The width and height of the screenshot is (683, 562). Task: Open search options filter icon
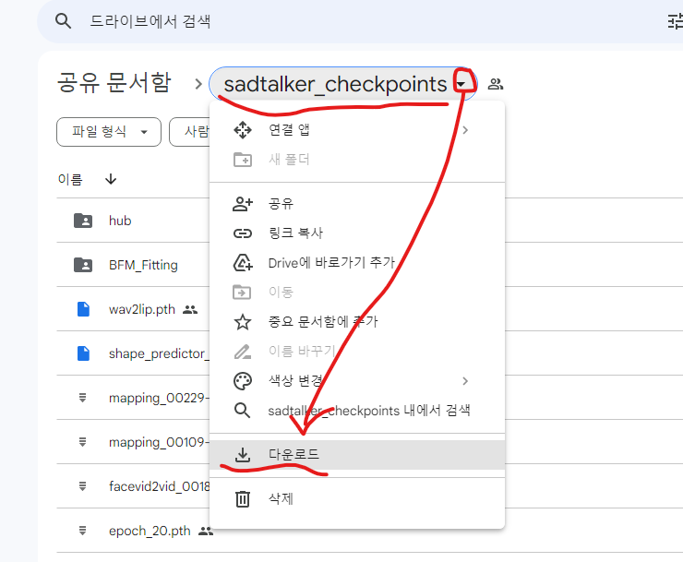click(x=676, y=21)
